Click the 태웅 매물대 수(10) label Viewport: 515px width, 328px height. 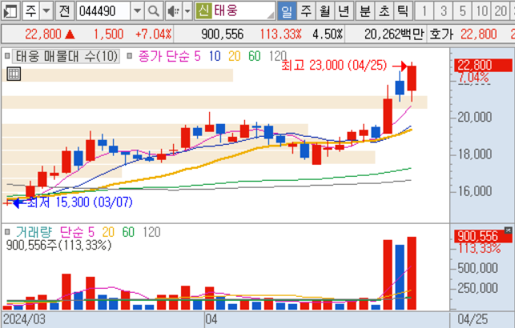pos(66,56)
